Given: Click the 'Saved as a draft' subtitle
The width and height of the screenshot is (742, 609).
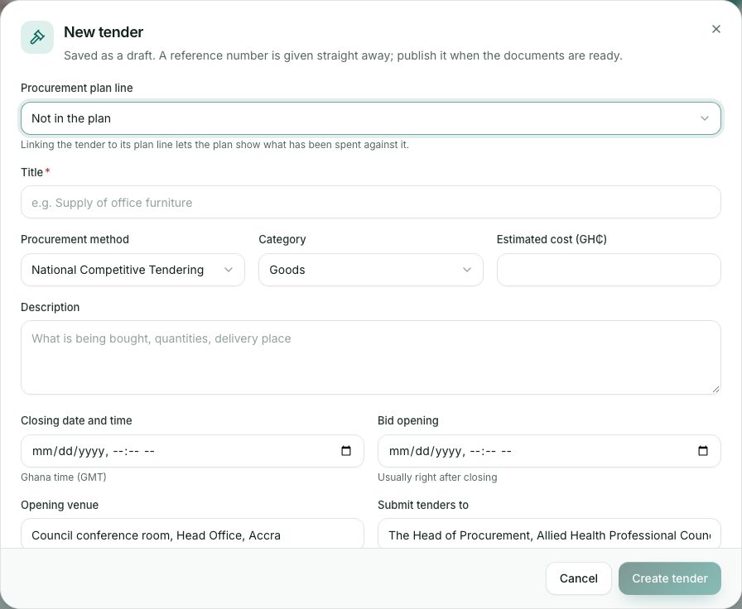Looking at the screenshot, I should click(x=343, y=55).
